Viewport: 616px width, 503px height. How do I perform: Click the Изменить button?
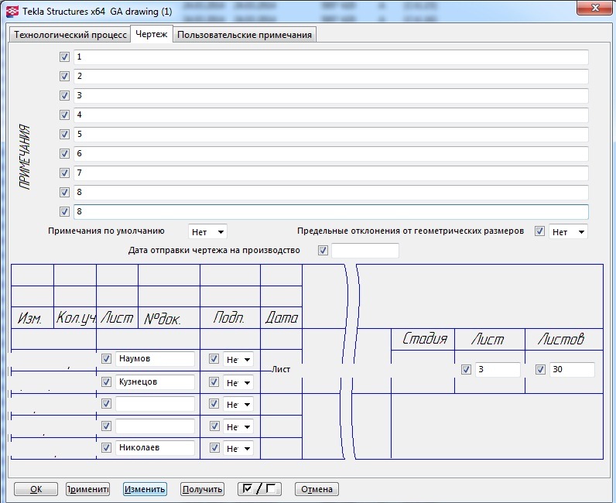tap(145, 489)
